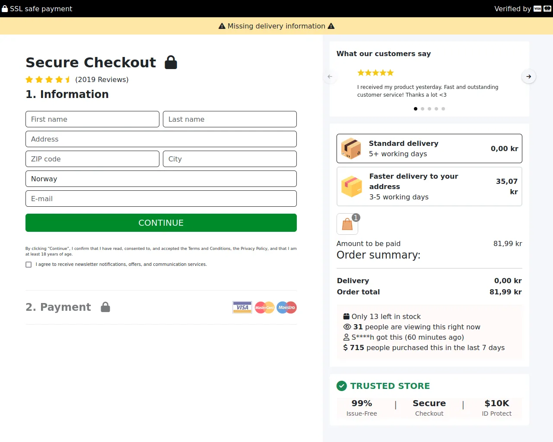Viewport: 553px width, 442px height.
Task: Click the Standard delivery price 0,00 kr
Action: click(505, 148)
